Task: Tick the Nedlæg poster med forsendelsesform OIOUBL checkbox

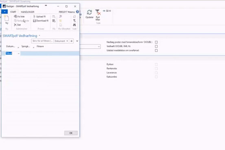Action: point(156,42)
